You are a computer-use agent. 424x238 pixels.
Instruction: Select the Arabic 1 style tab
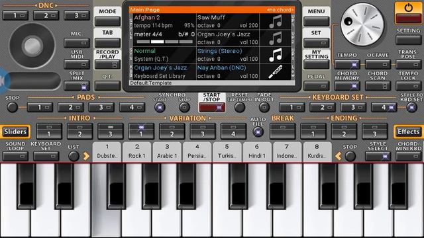(167, 151)
